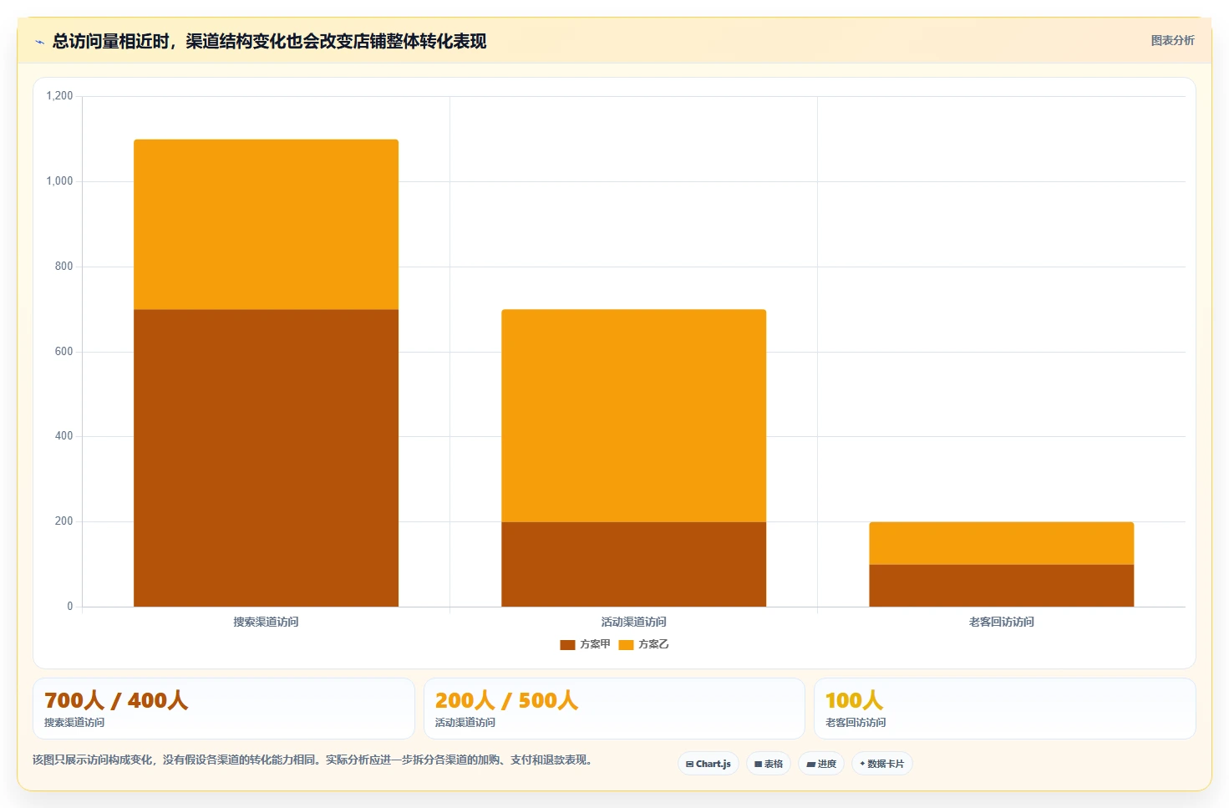Click the chart icon beside the title
Viewport: 1229px width, 808px height.
click(x=39, y=42)
